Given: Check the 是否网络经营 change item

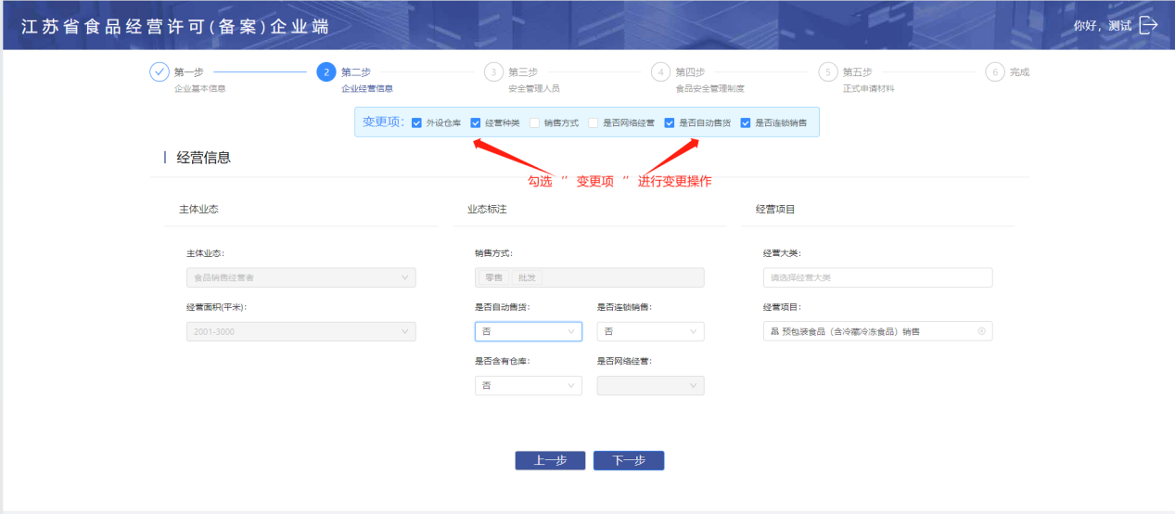Looking at the screenshot, I should point(593,122).
